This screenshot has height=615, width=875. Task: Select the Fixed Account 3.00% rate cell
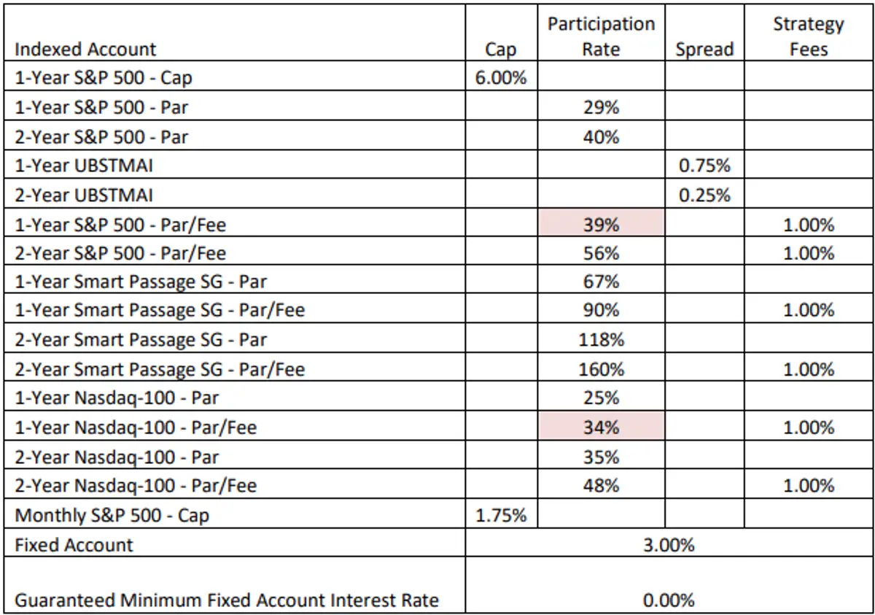tap(669, 544)
